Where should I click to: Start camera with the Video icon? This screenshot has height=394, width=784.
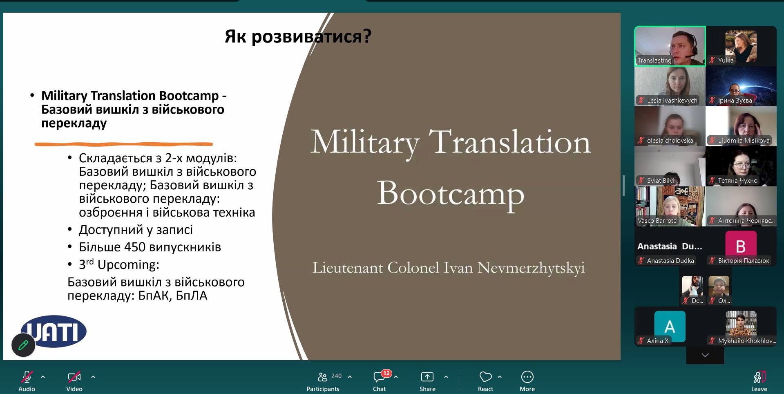point(74,376)
